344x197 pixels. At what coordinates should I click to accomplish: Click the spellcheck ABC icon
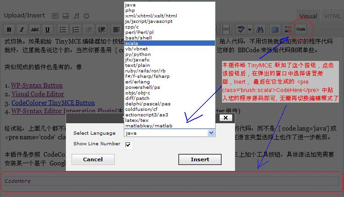pos(241,30)
